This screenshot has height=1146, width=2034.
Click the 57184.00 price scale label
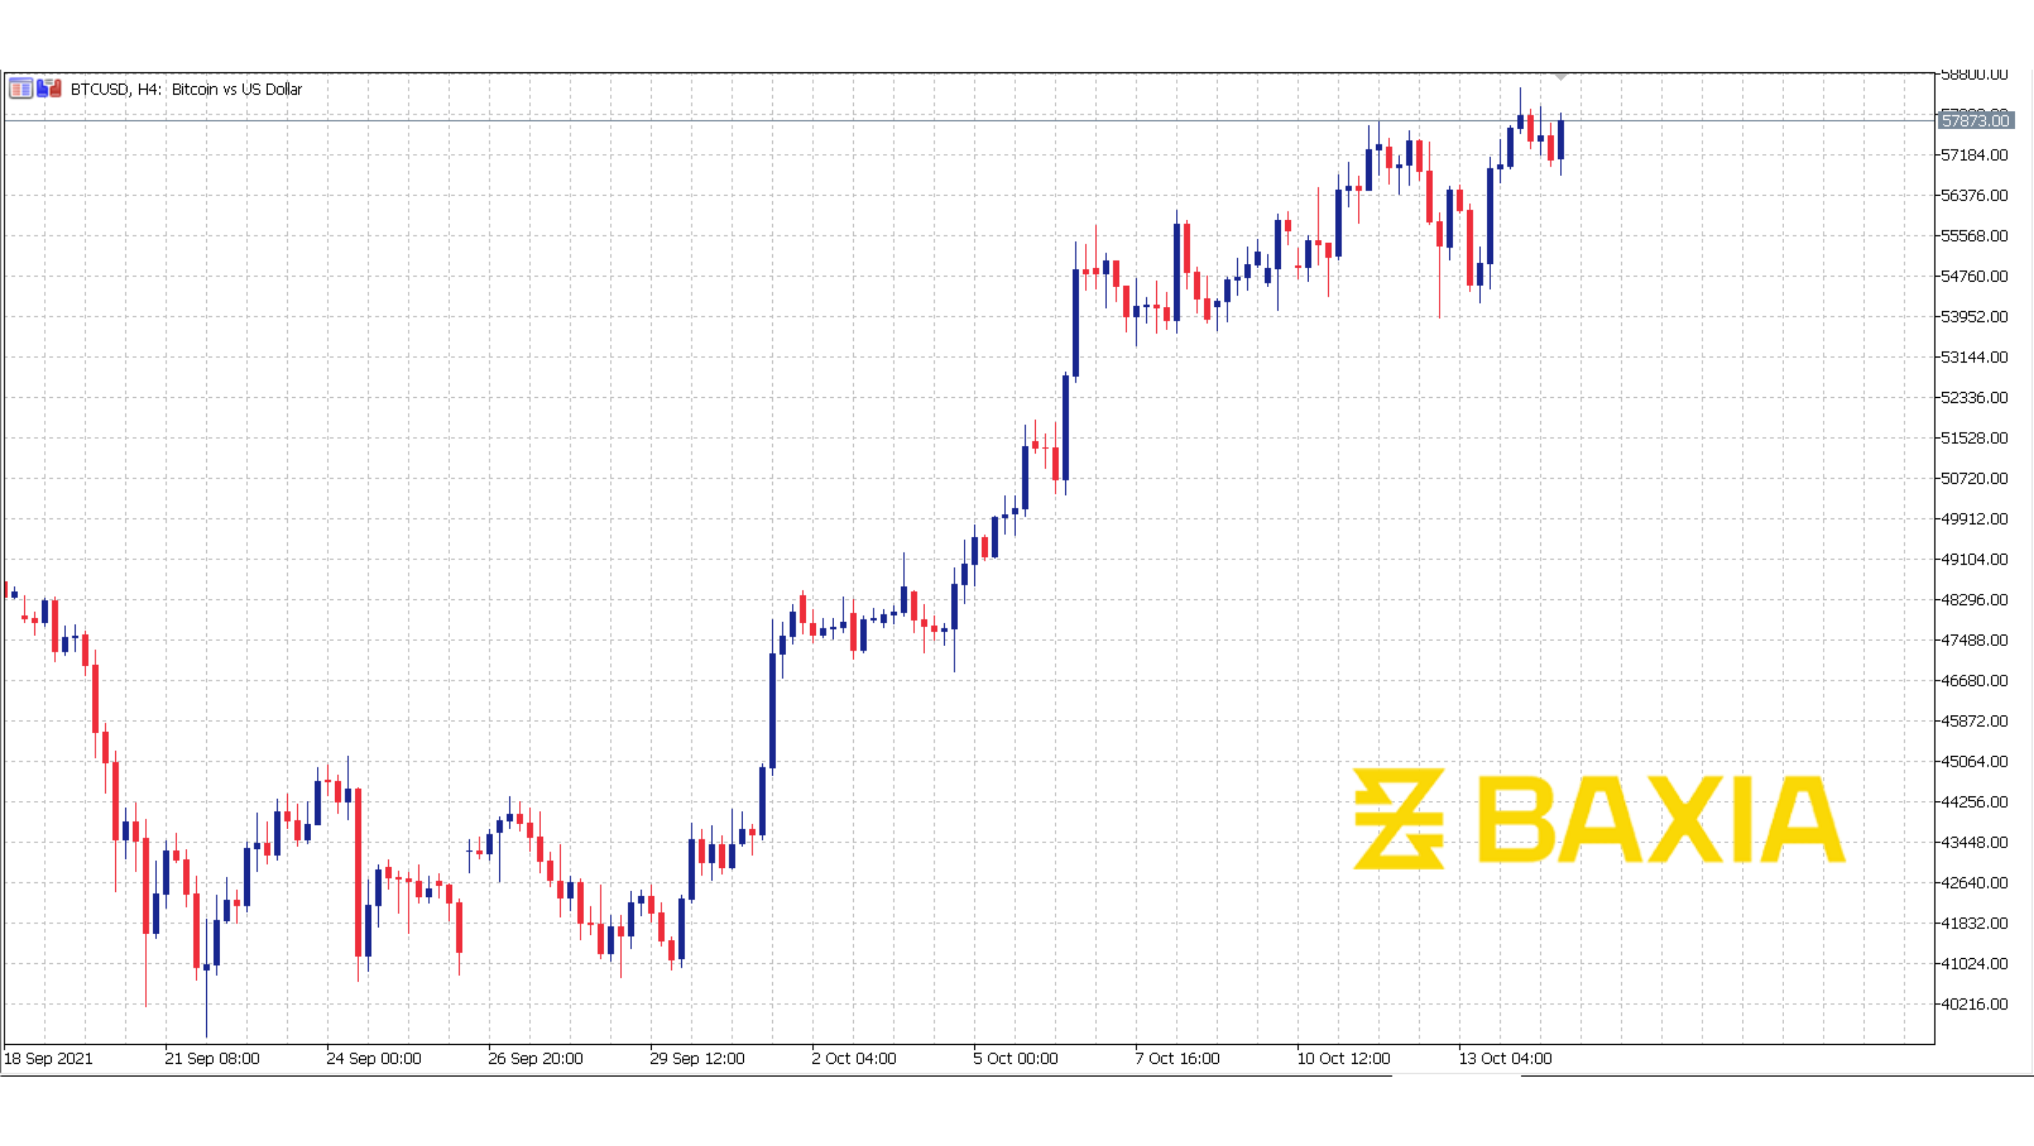pos(1974,155)
